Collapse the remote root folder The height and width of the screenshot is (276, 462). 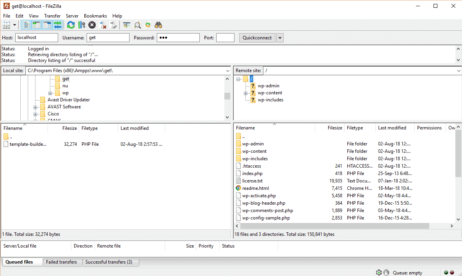238,79
